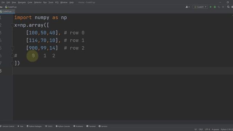Select the Code01.py editor tab
This screenshot has height=131, width=233.
click(x=7, y=11)
